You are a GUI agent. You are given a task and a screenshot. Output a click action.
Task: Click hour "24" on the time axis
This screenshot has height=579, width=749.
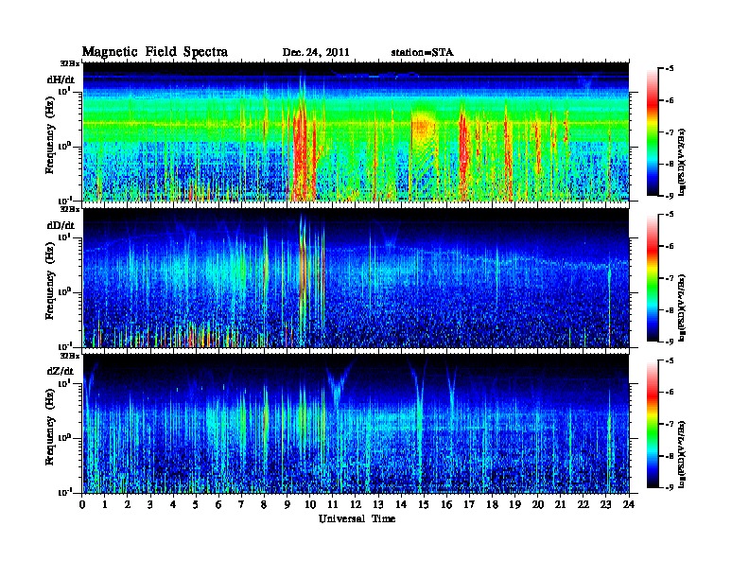629,505
